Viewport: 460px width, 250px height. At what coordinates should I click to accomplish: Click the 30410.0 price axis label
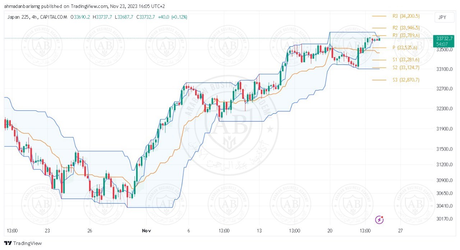pyautogui.click(x=444, y=206)
